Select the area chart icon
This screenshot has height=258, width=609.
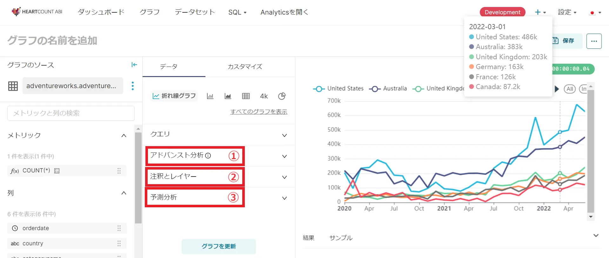(228, 96)
